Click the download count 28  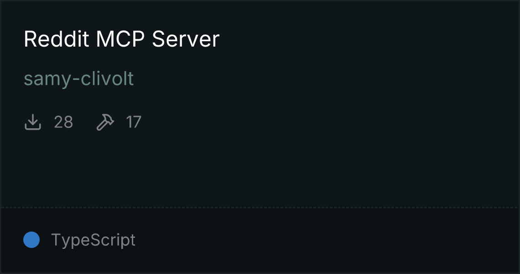63,122
